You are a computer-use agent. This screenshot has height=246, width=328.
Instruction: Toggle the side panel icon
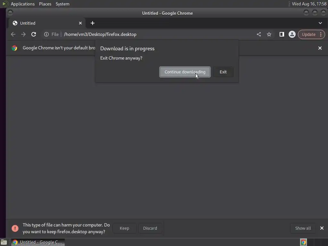(x=282, y=35)
